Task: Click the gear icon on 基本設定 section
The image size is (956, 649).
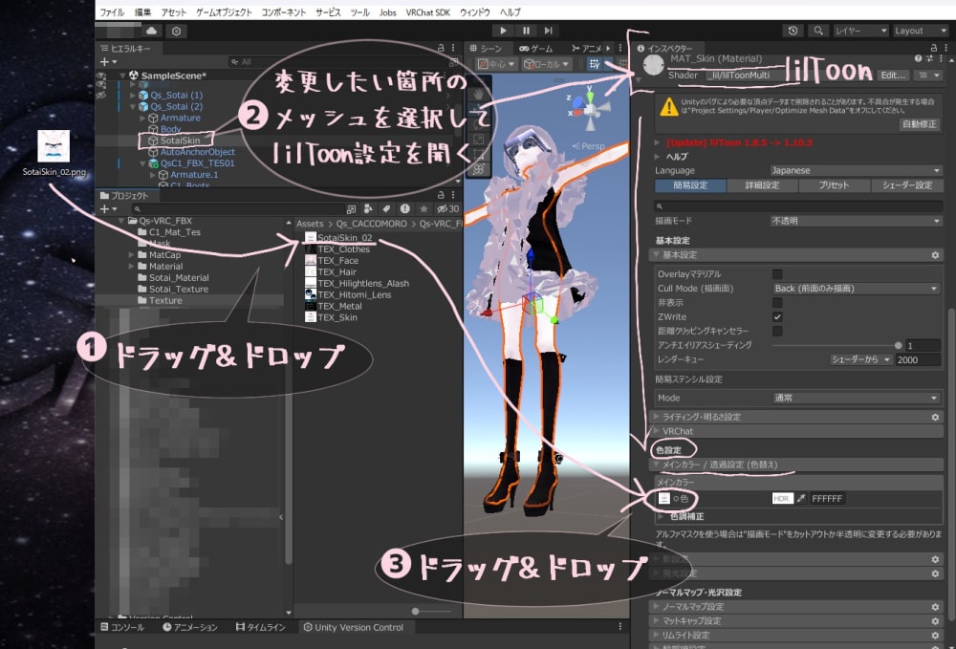Action: (x=935, y=254)
